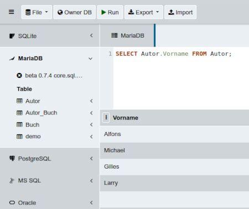
Task: Close the beta 0.7.4 core.sql database
Action: (19, 76)
